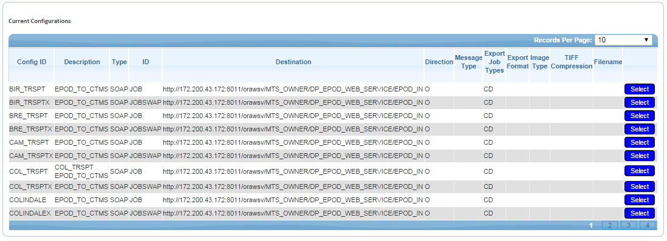The width and height of the screenshot is (667, 241).
Task: Open the Records Per Page dropdown
Action: (x=623, y=40)
